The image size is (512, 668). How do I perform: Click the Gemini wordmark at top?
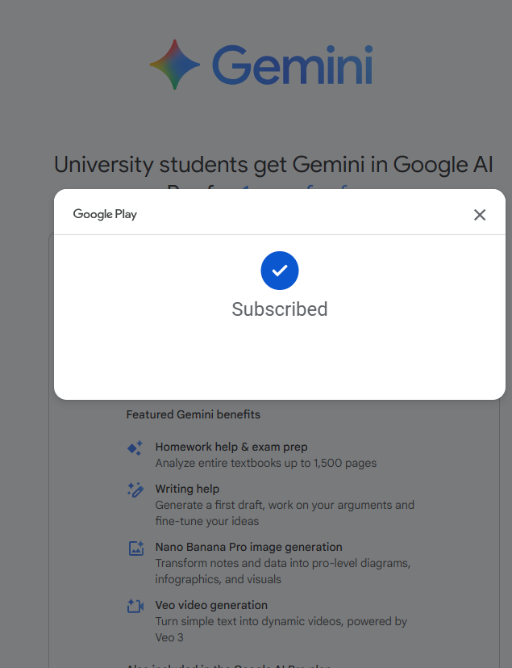pyautogui.click(x=292, y=65)
